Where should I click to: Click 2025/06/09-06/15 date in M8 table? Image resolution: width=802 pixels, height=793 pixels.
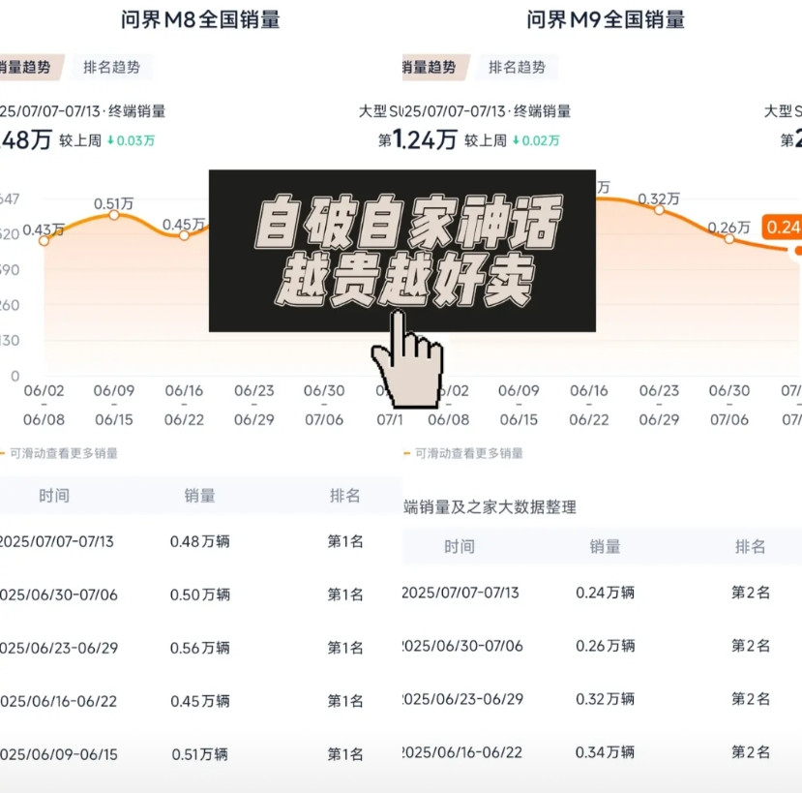[59, 754]
